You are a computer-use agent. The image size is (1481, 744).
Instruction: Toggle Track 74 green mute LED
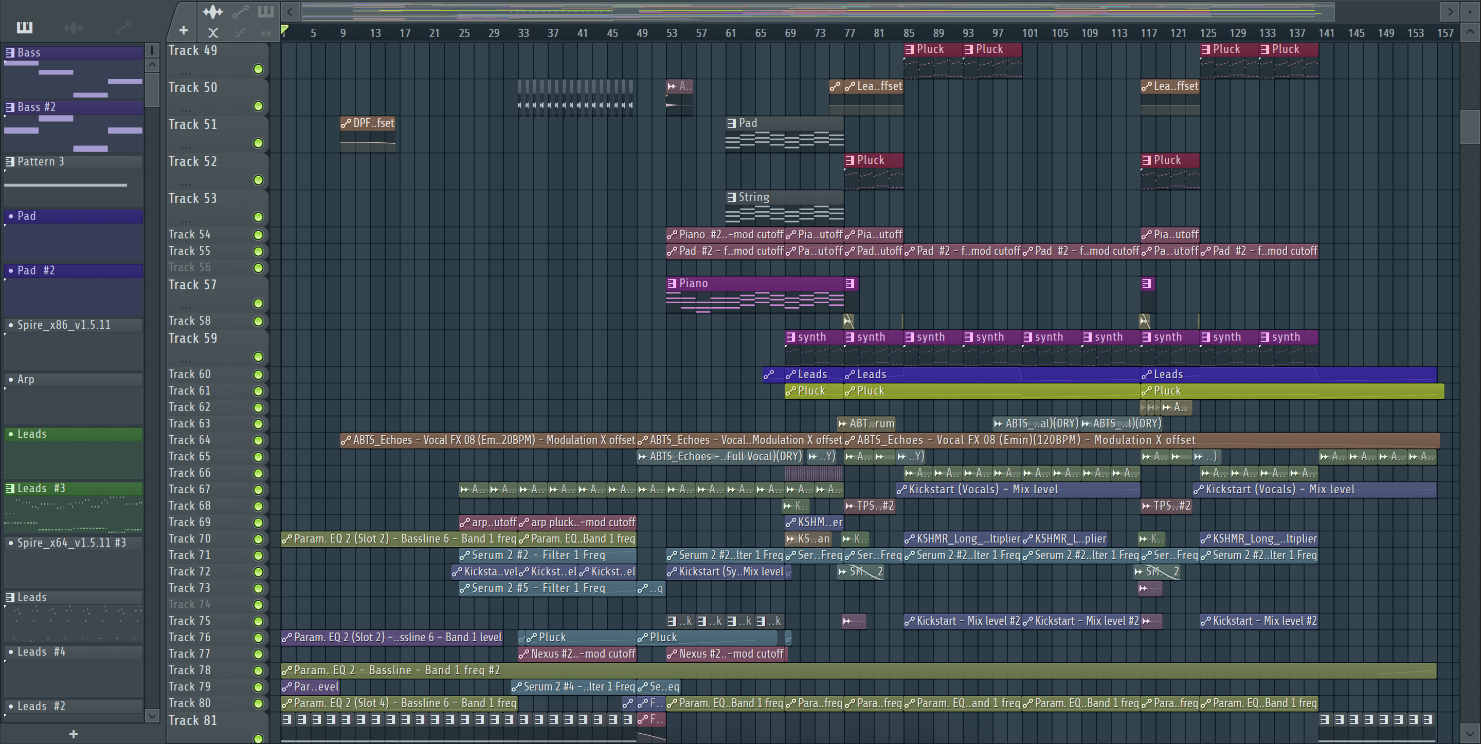258,604
